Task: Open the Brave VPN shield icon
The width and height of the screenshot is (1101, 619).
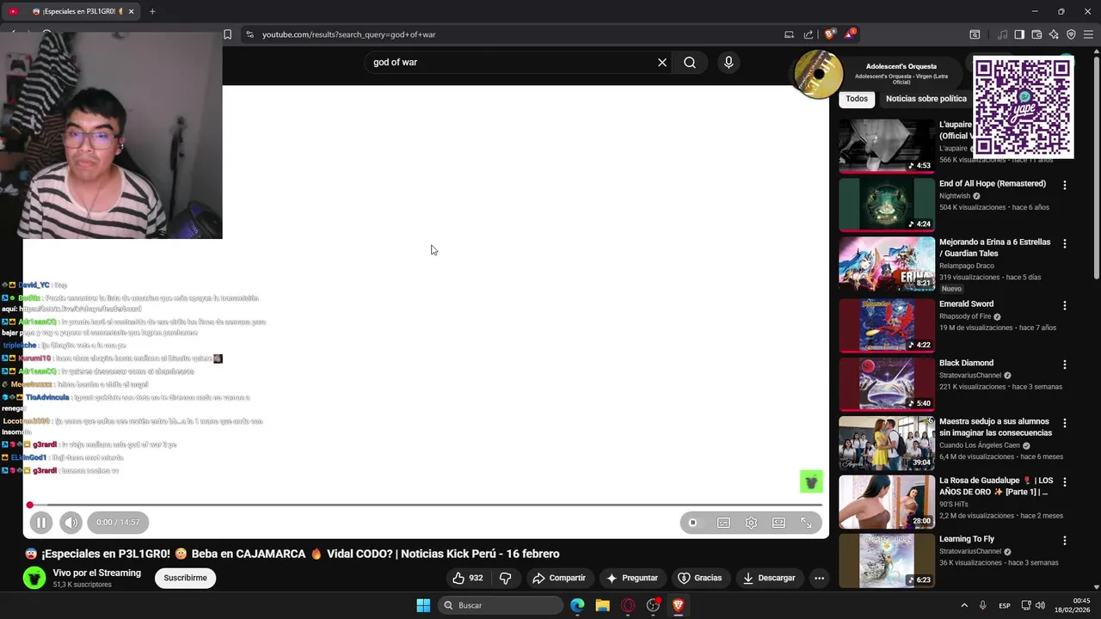Action: point(1071,34)
